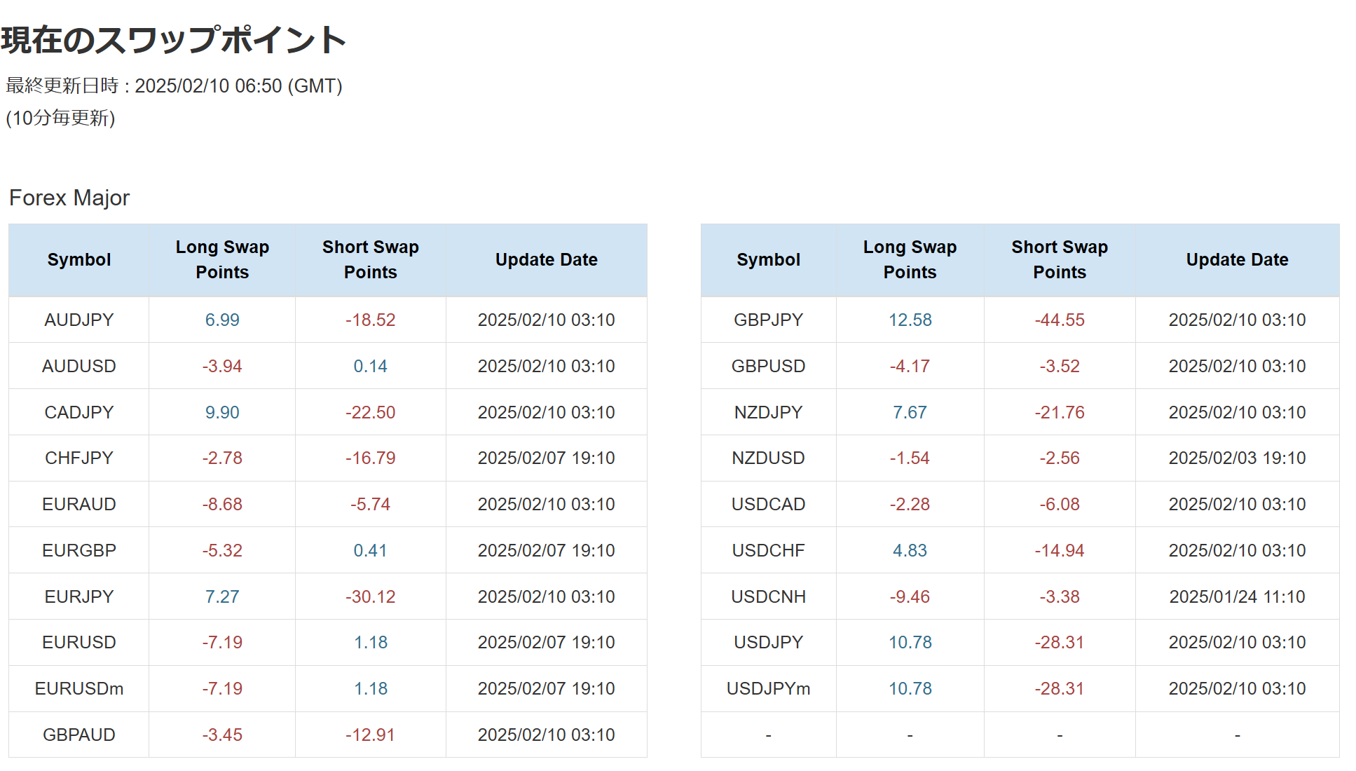Click the USDCHF long swap value 4.83

click(x=910, y=550)
